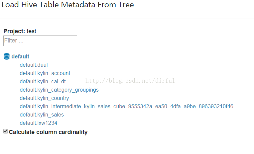Screen dimensions: 254x154
Task: Select default.kylin_category_groupings in the tree
Action: tap(59, 90)
